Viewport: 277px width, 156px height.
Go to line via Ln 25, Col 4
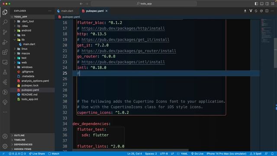(x=135, y=154)
